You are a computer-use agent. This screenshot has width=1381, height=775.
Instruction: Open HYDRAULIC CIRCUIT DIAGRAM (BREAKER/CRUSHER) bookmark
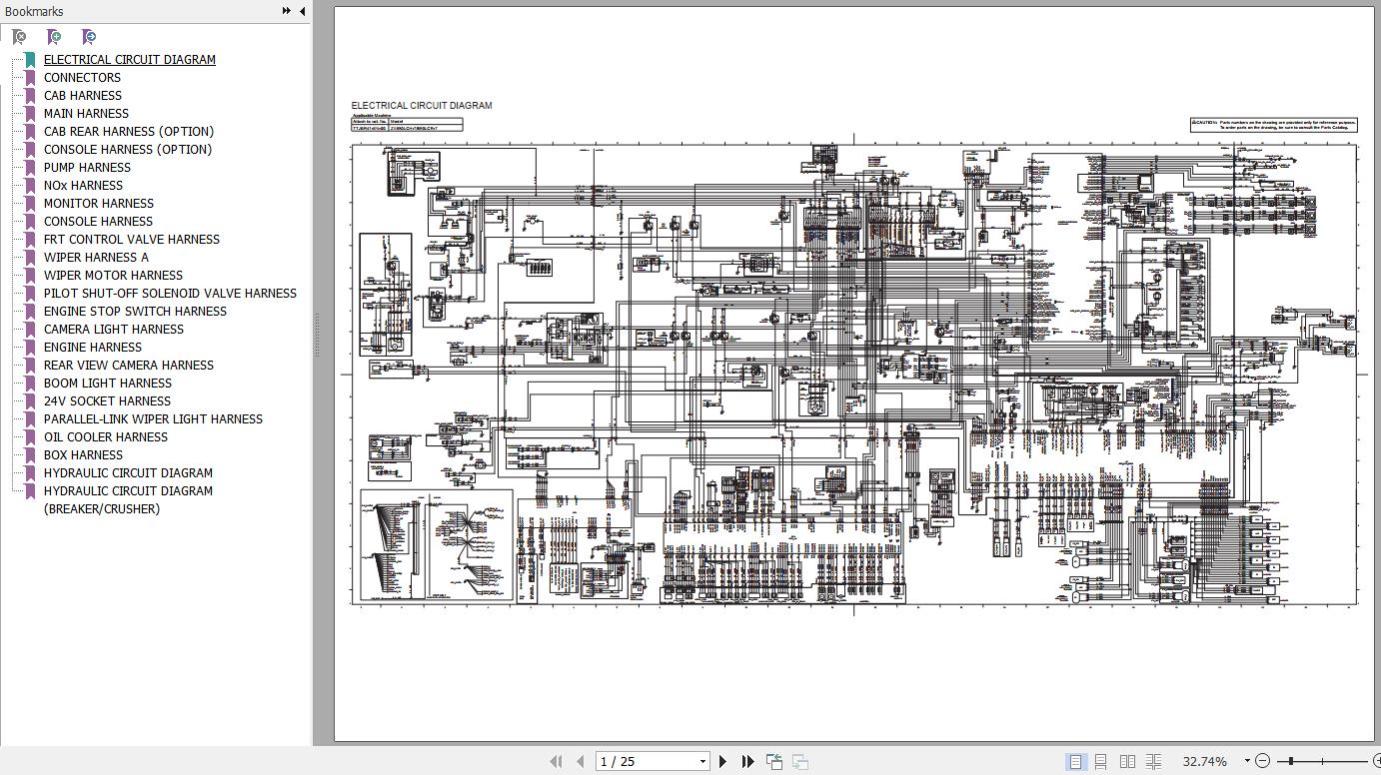click(128, 499)
